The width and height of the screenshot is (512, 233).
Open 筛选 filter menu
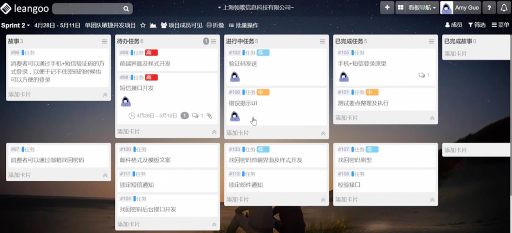coord(477,25)
